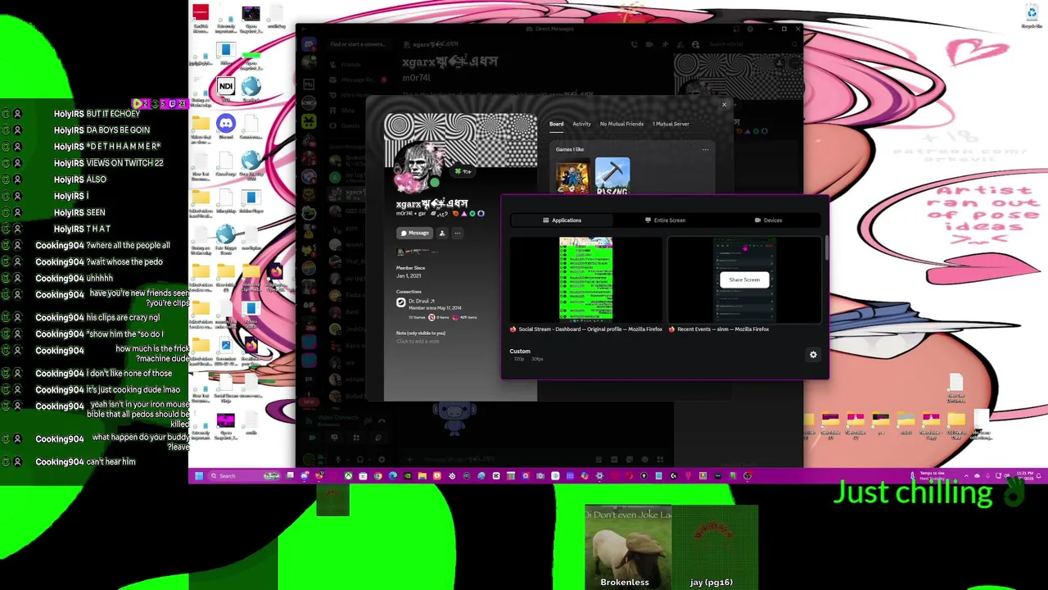The height and width of the screenshot is (590, 1048).
Task: Select the Social Stream Dashboard window thumbnail
Action: point(585,279)
